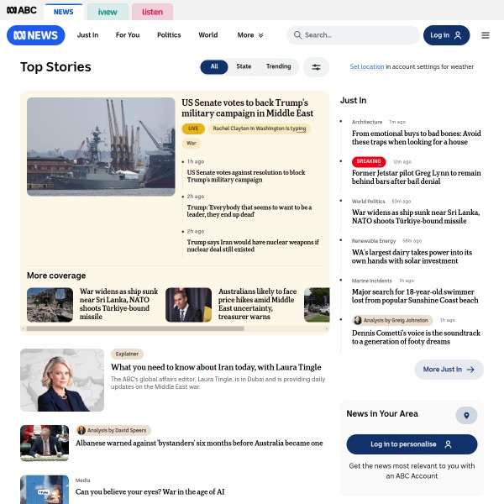Click the location pin icon
This screenshot has height=504, width=504.
pyautogui.click(x=466, y=416)
